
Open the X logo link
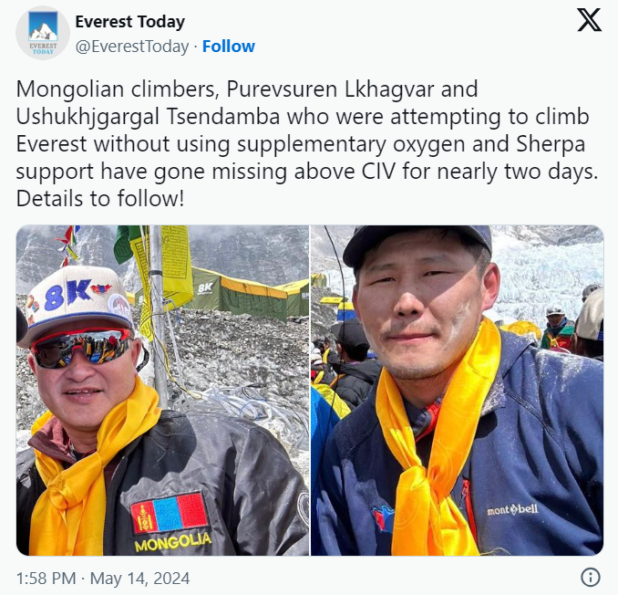coord(589,20)
